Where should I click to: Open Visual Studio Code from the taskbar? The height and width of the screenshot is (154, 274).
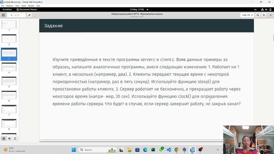[169, 150]
